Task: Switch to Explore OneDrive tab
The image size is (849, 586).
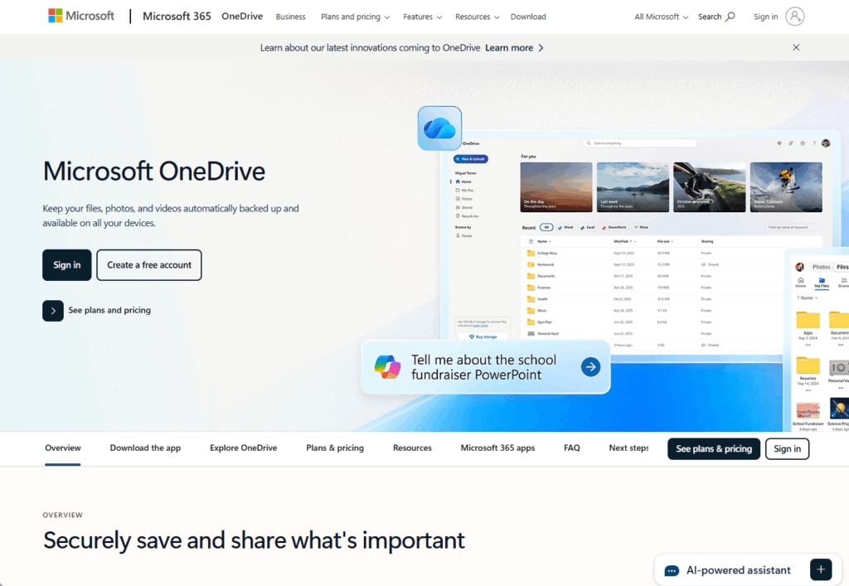Action: tap(243, 448)
